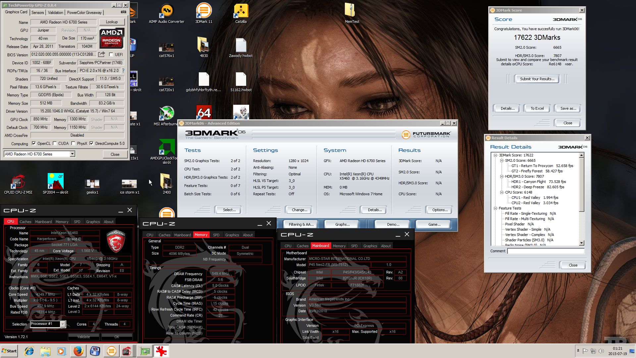
Task: Click the Result Details scrollbar down arrow
Action: point(581,243)
